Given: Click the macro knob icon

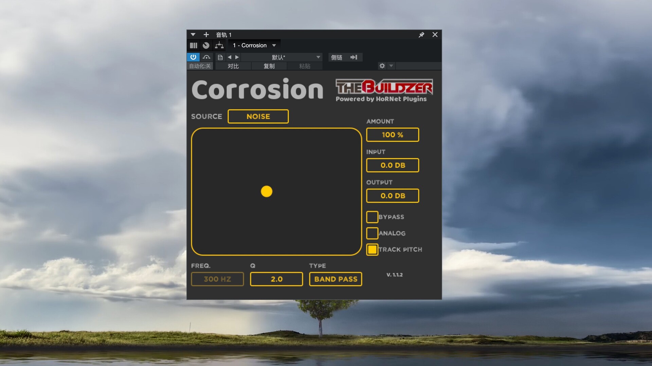Looking at the screenshot, I should coord(206,45).
